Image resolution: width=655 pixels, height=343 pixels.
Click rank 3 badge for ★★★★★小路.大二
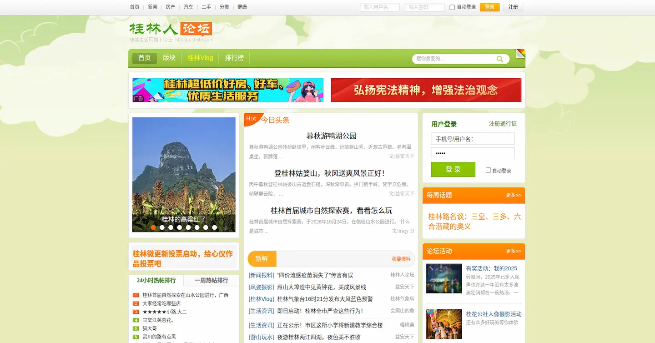point(136,312)
